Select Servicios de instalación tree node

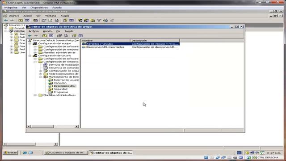coord(63,65)
